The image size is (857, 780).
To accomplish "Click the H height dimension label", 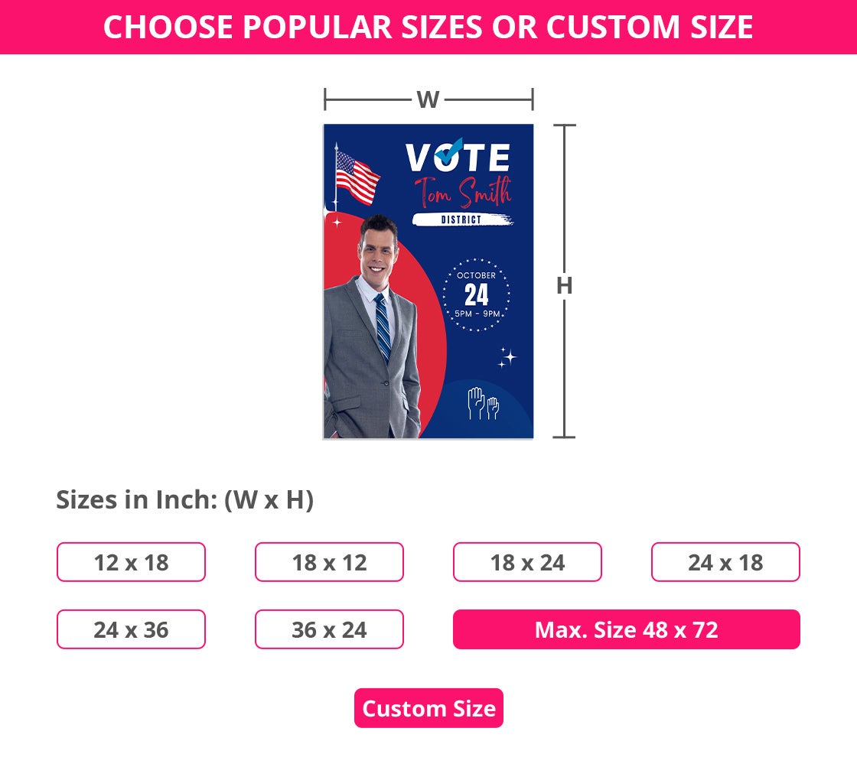I will [x=564, y=285].
